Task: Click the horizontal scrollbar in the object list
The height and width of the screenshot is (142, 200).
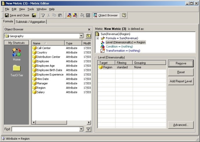Action: click(x=58, y=123)
